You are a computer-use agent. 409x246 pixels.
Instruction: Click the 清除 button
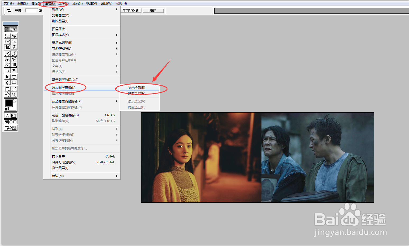coord(153,11)
